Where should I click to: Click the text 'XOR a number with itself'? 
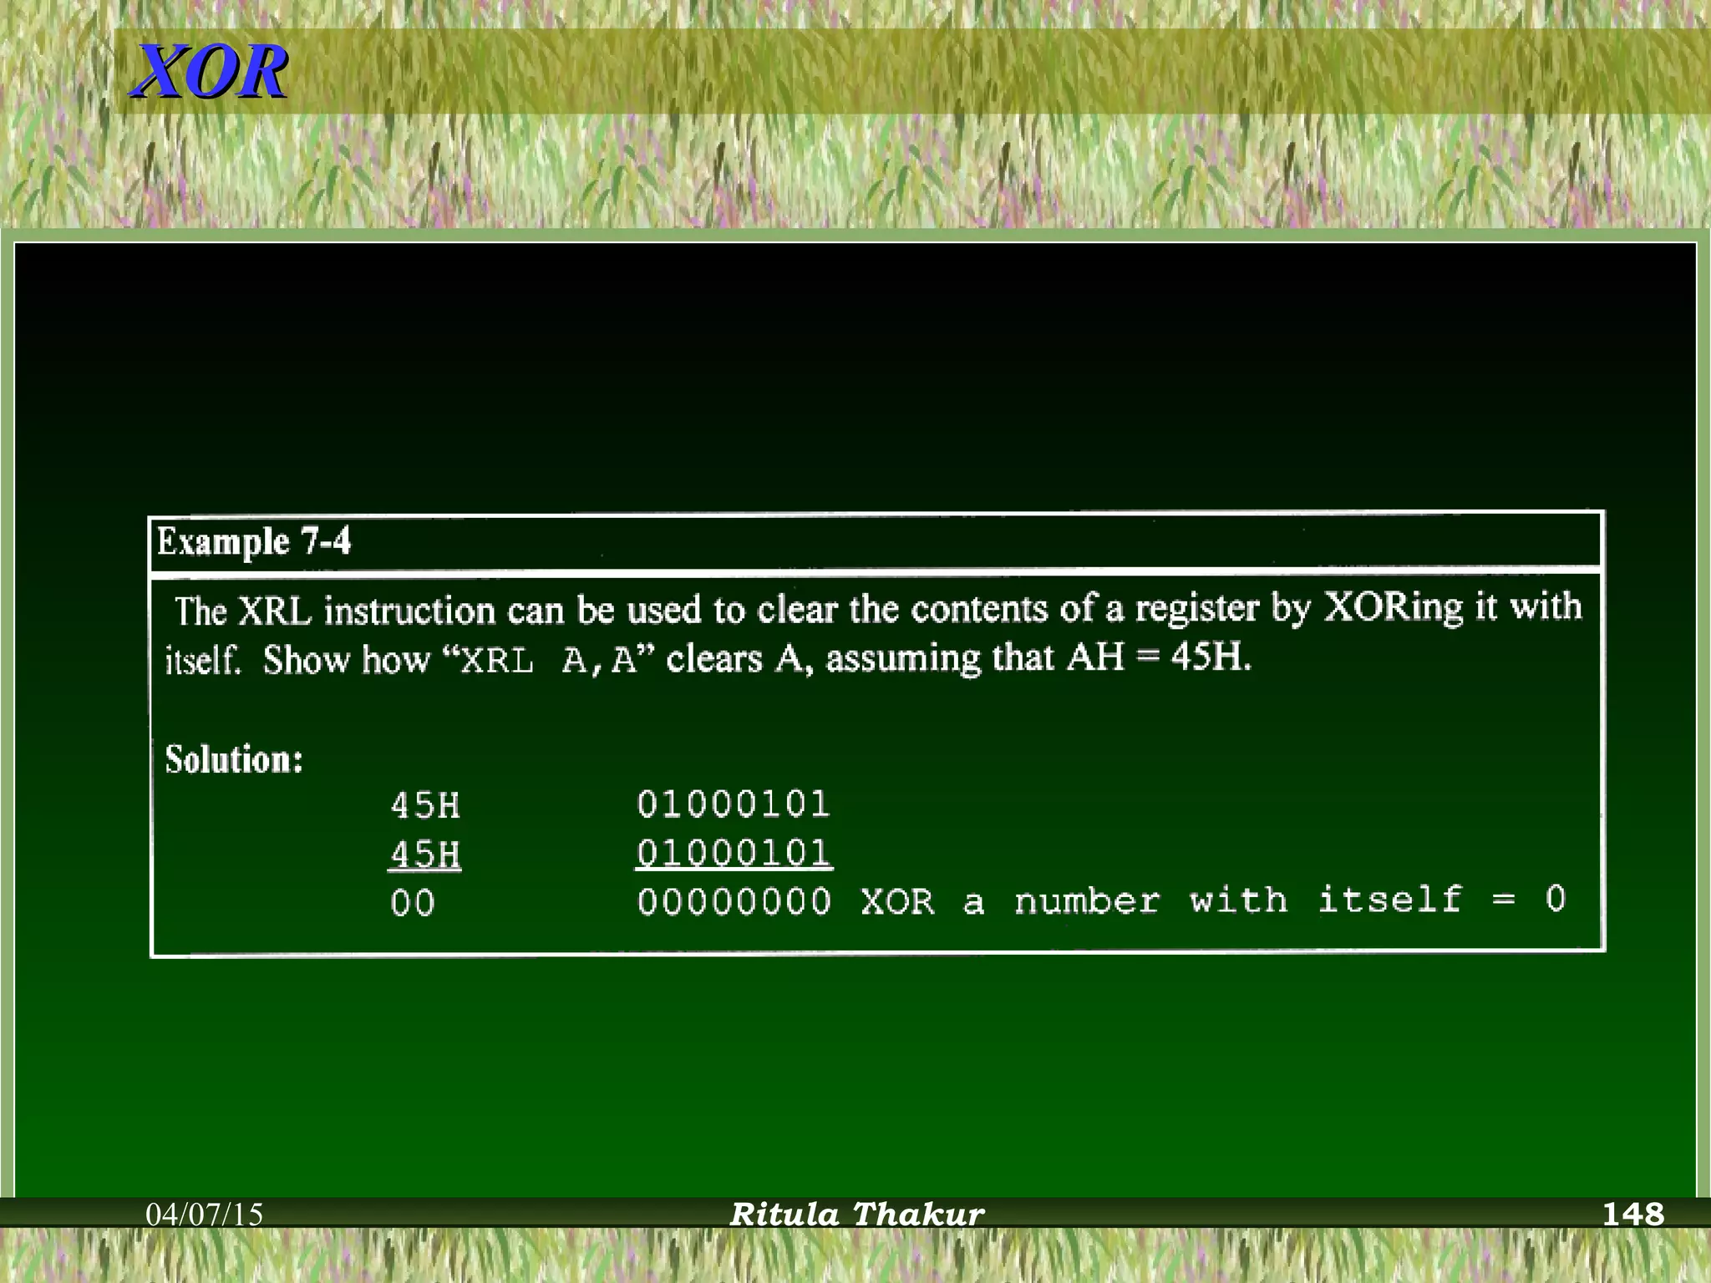1161,900
